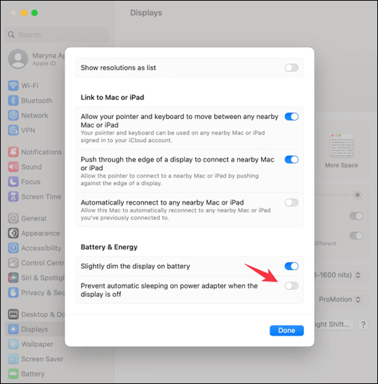Open the Night Shift button
The height and width of the screenshot is (384, 378).
(334, 324)
